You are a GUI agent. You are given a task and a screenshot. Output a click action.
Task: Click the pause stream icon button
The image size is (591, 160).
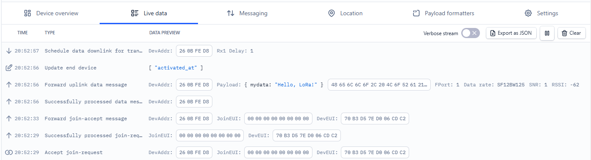click(547, 33)
